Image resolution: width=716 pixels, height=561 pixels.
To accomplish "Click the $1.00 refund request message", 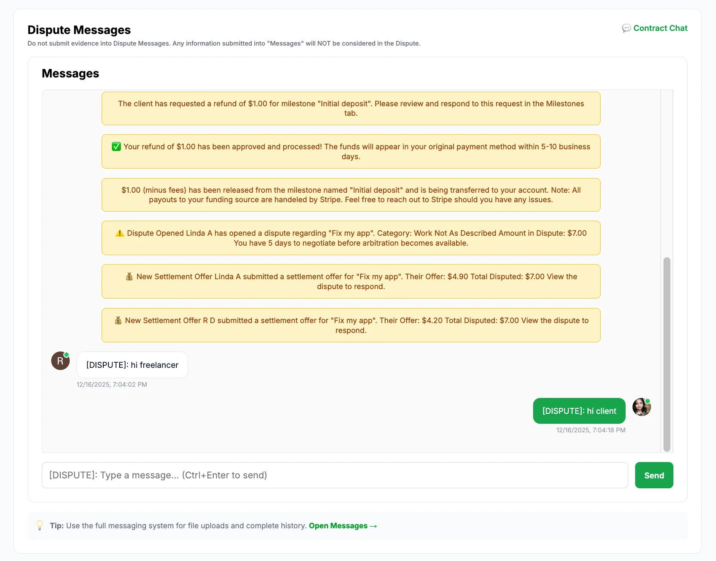I will coord(351,108).
